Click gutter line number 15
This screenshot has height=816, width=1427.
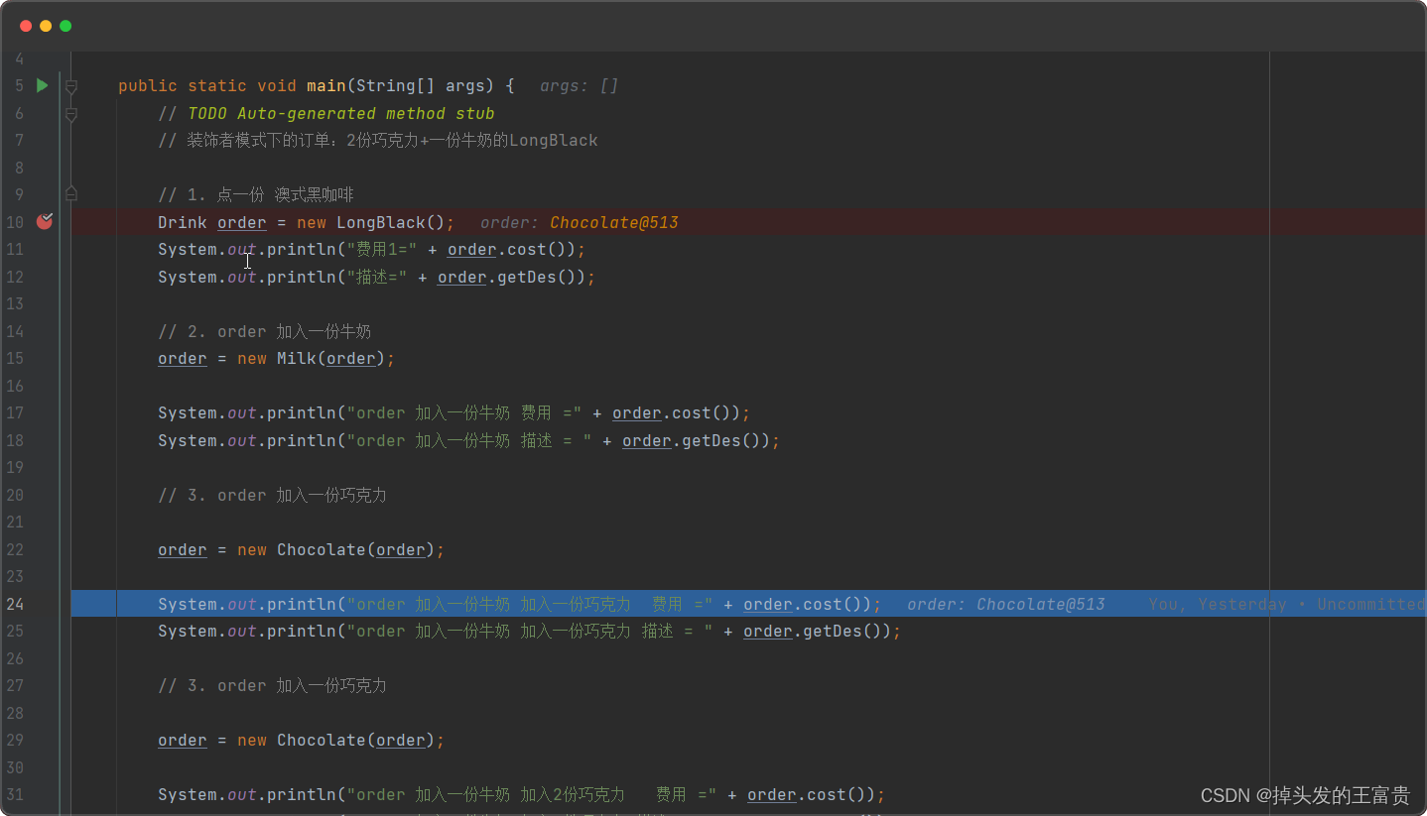coord(14,359)
